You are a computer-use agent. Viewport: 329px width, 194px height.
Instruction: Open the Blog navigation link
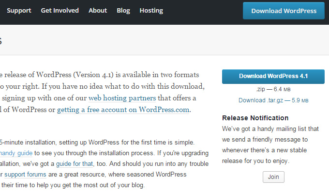[x=123, y=11]
